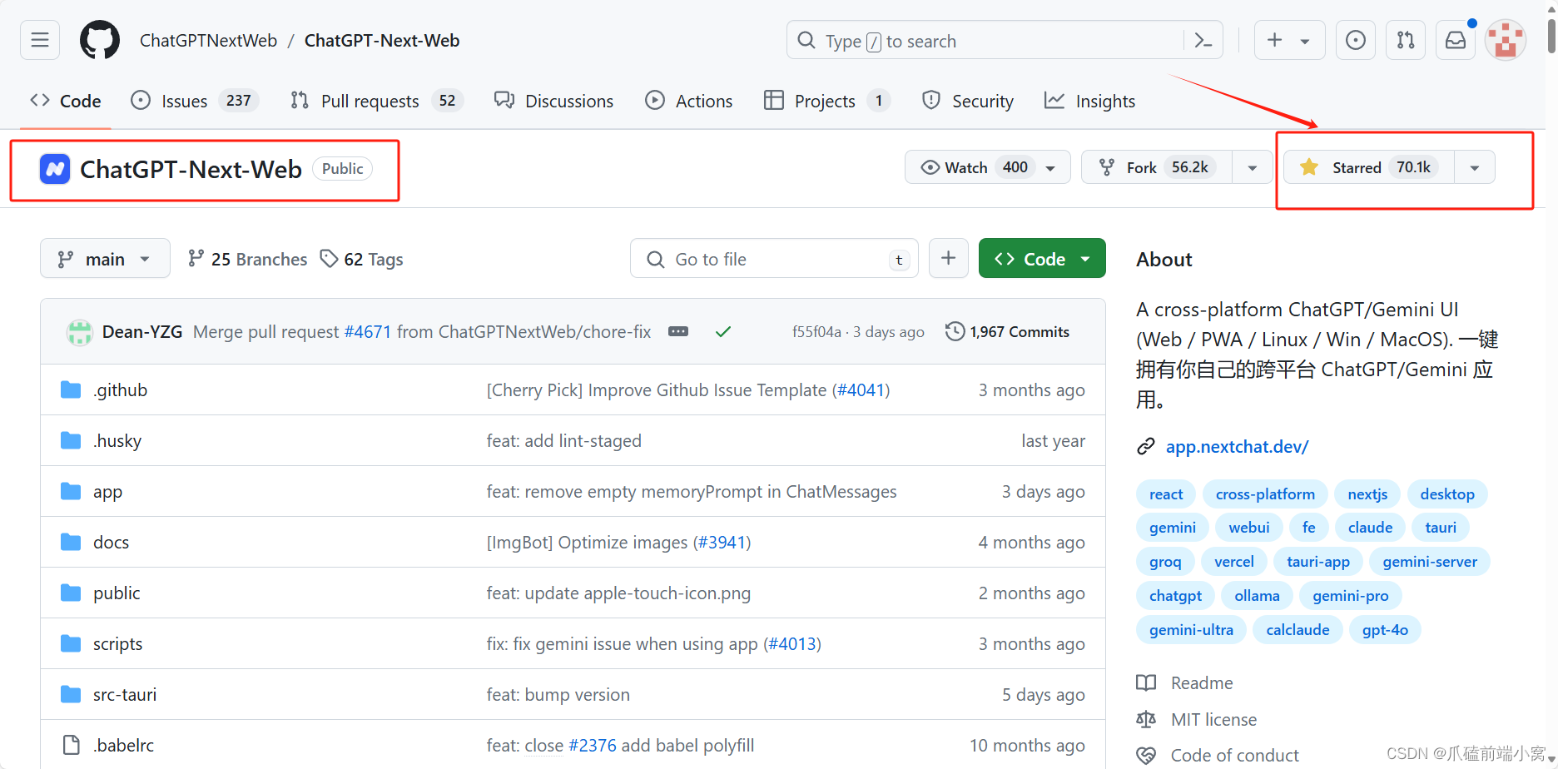This screenshot has height=769, width=1558.
Task: Open the src-tauri folder
Action: pos(125,694)
